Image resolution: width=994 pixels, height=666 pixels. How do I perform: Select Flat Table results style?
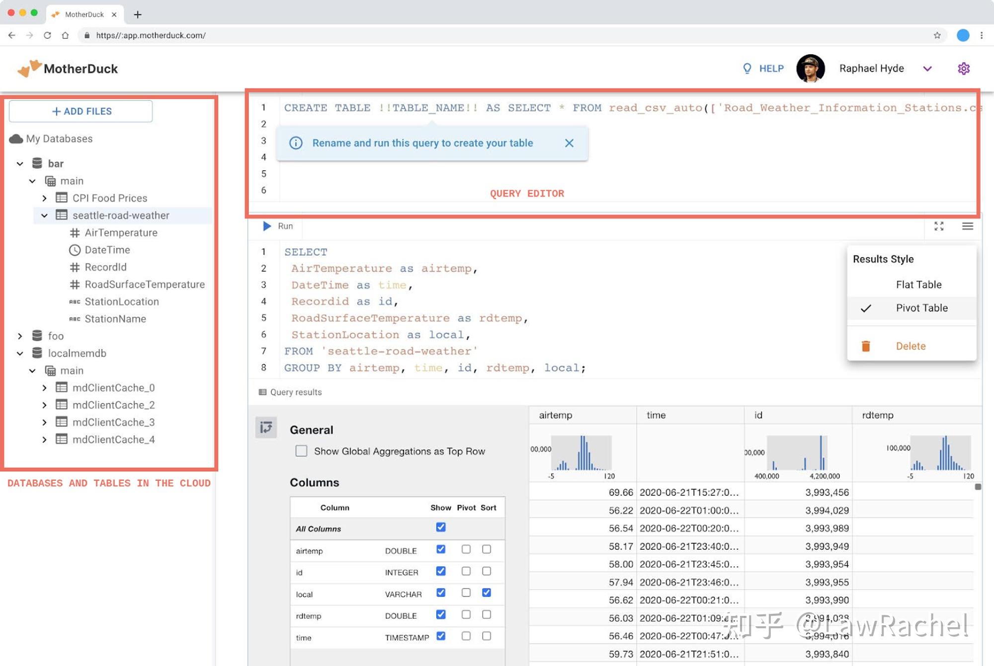pos(918,285)
